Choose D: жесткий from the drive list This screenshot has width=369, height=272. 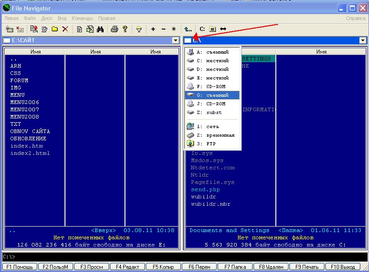pyautogui.click(x=213, y=69)
